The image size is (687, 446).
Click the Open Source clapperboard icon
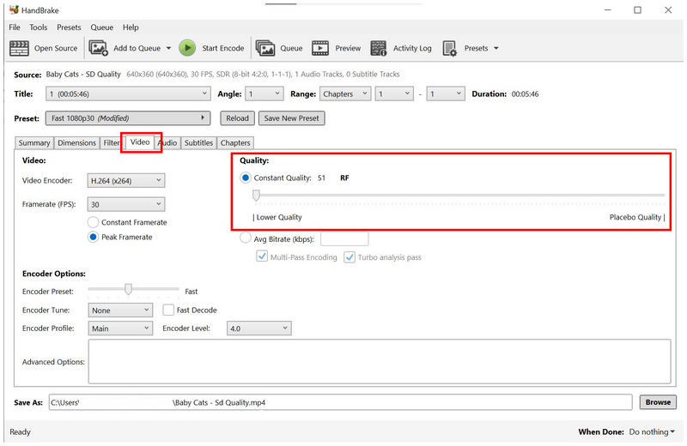[x=19, y=48]
